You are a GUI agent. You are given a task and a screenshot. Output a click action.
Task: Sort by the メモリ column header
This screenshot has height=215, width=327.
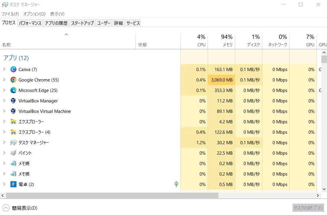tap(221, 41)
